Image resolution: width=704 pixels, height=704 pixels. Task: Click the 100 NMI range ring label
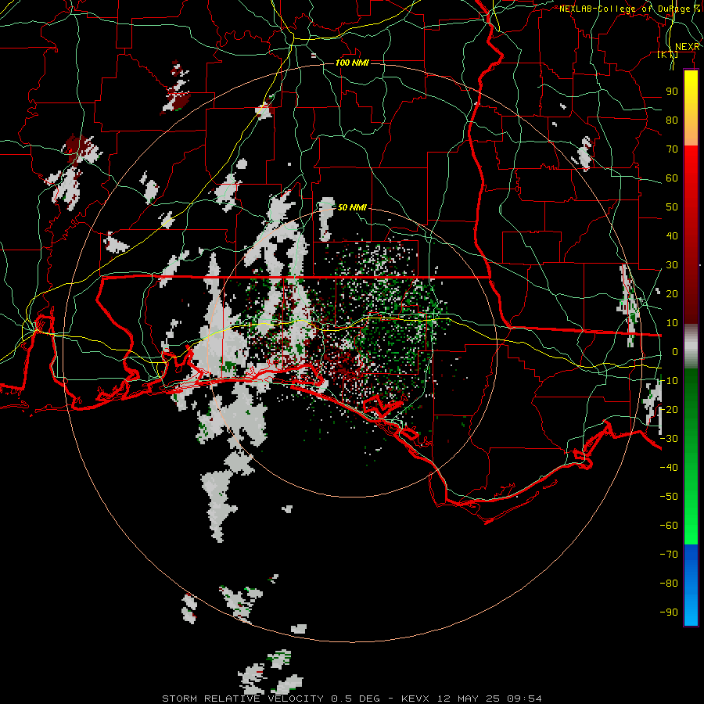[x=353, y=63]
